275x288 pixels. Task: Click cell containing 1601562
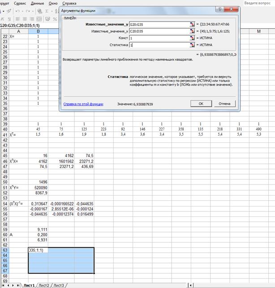point(61,161)
